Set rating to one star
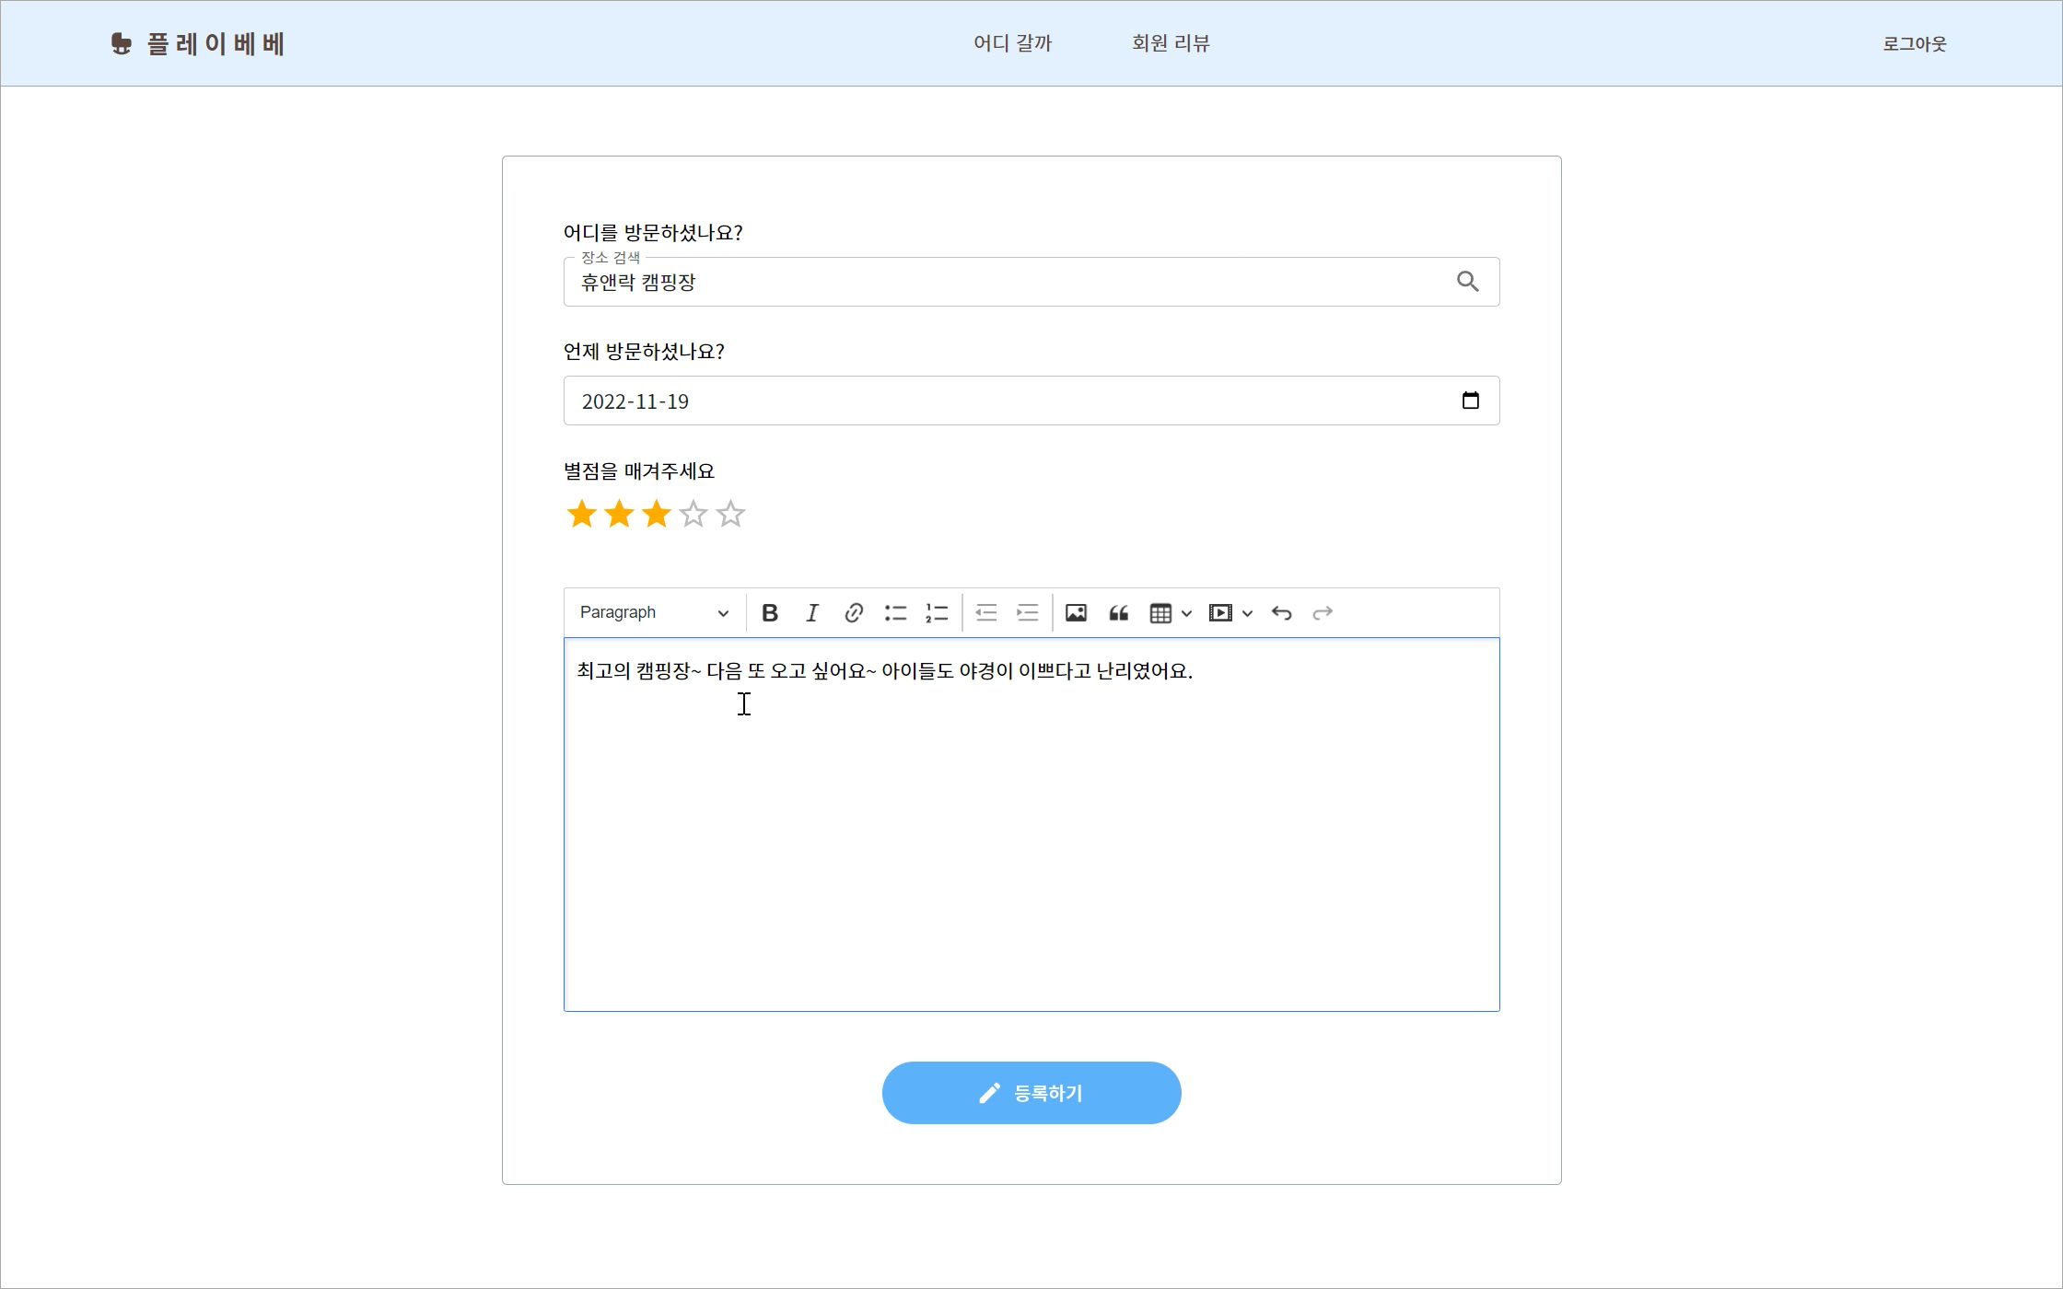The image size is (2063, 1289). click(x=581, y=514)
